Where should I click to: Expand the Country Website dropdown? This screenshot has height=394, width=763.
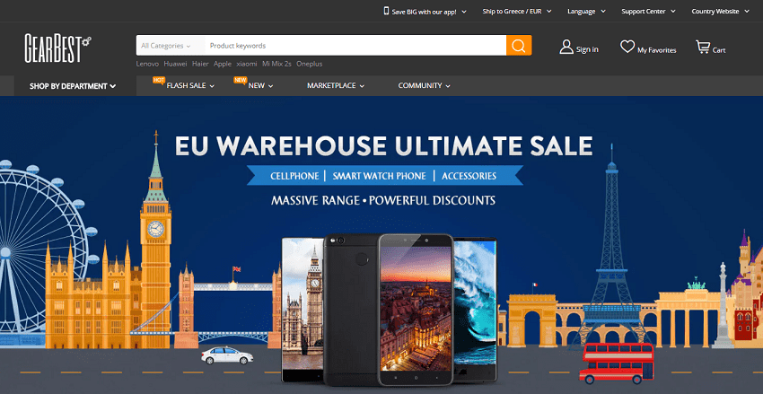(720, 11)
